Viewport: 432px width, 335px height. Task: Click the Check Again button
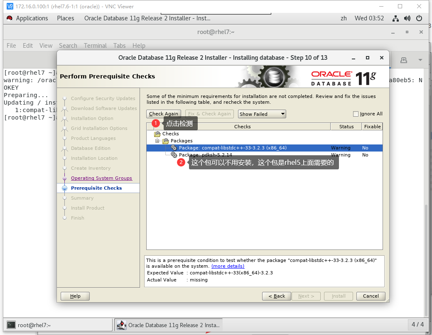164,114
